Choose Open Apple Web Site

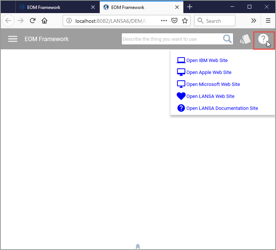pos(209,72)
